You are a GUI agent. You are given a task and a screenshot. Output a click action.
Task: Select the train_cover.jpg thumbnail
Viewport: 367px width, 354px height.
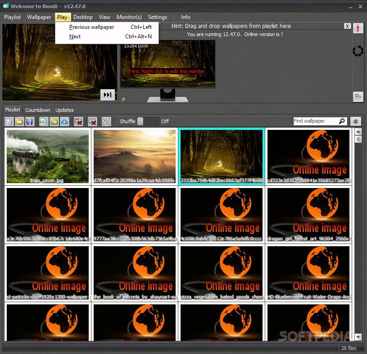coord(48,156)
